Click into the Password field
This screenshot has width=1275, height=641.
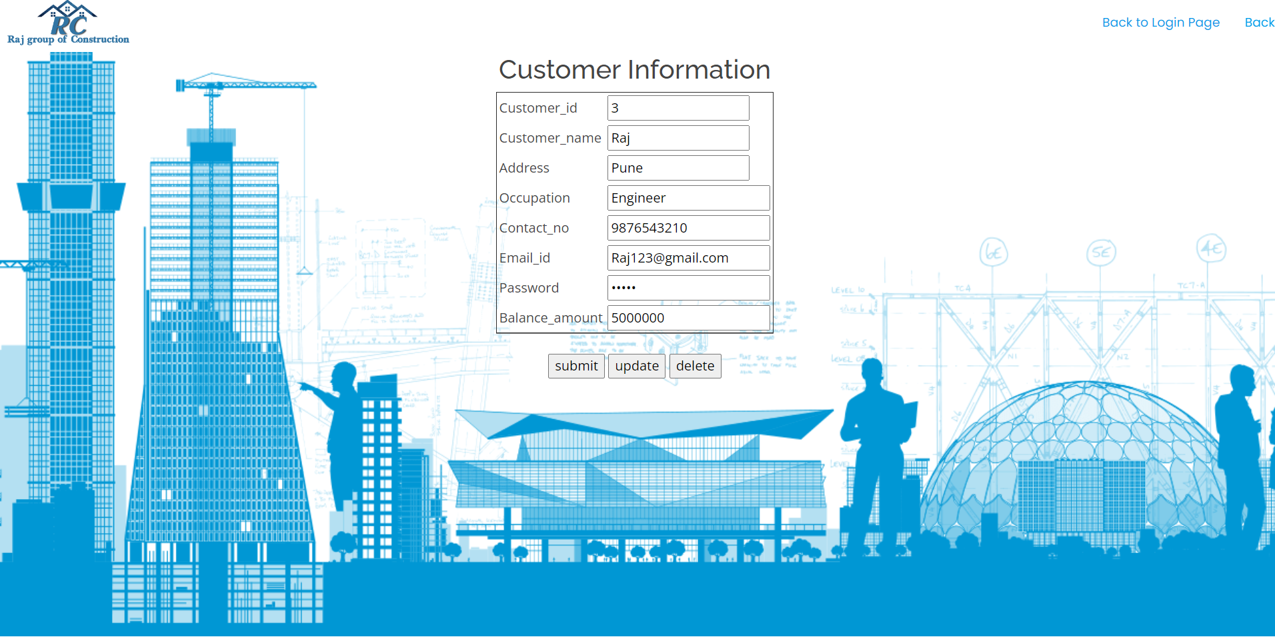pyautogui.click(x=689, y=288)
